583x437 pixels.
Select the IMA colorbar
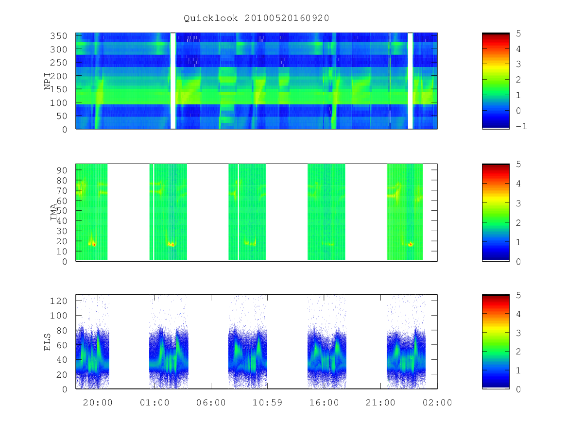(x=496, y=212)
